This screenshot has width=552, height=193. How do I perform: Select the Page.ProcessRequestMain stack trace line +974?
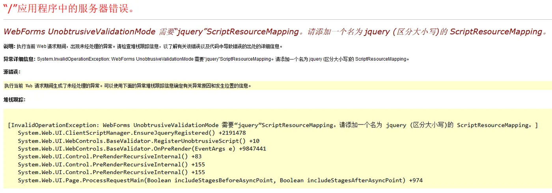[220, 180]
